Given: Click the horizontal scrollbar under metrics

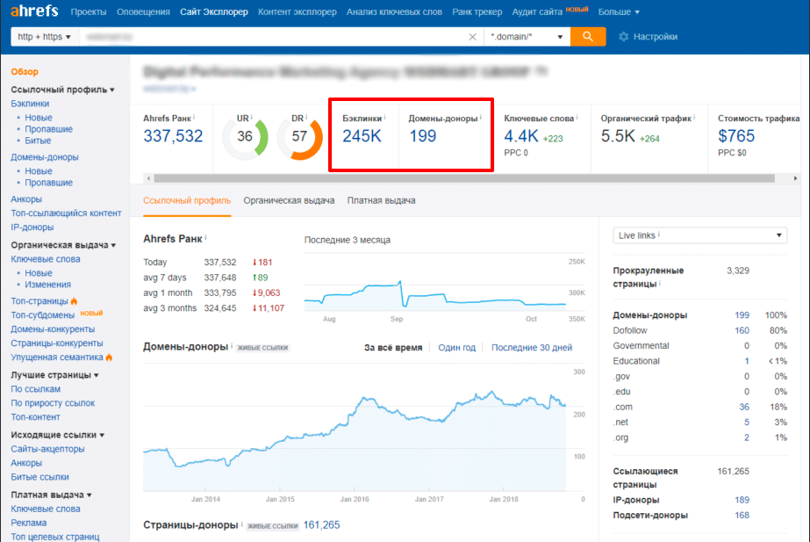Looking at the screenshot, I should [x=456, y=178].
